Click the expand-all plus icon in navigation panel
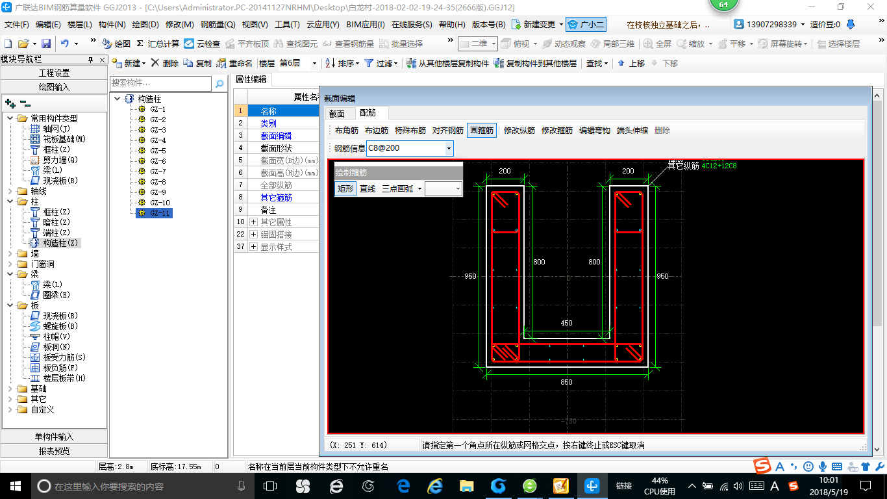 coord(10,103)
